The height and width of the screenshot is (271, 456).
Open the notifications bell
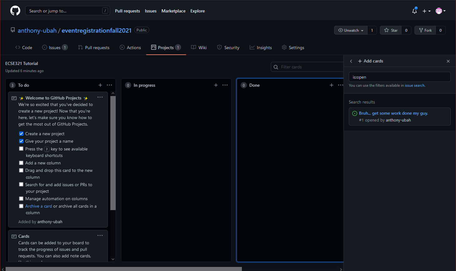pos(414,11)
